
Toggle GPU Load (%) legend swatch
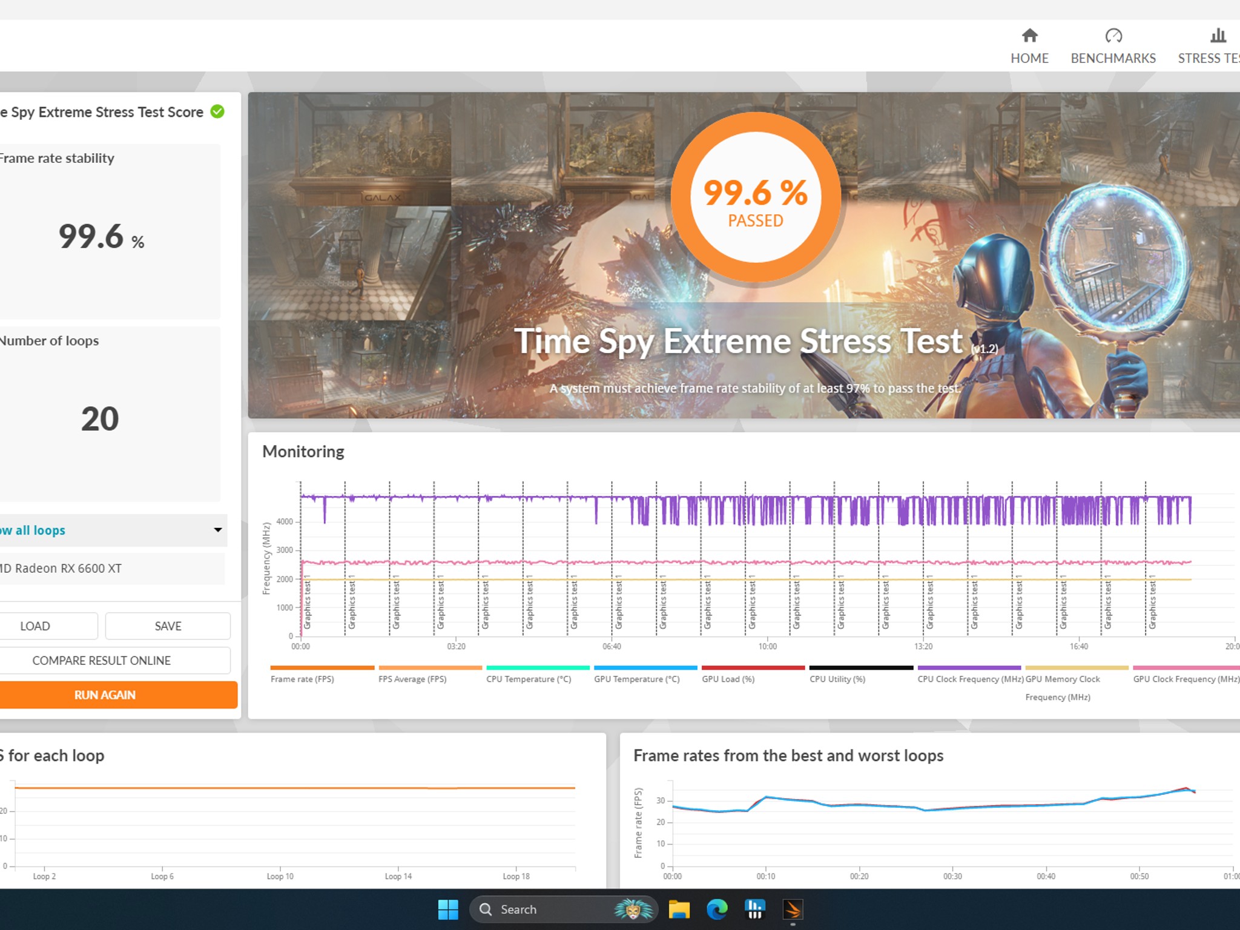(753, 668)
